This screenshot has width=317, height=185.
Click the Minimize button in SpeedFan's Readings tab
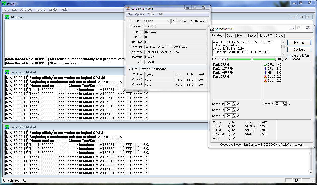pyautogui.click(x=299, y=43)
